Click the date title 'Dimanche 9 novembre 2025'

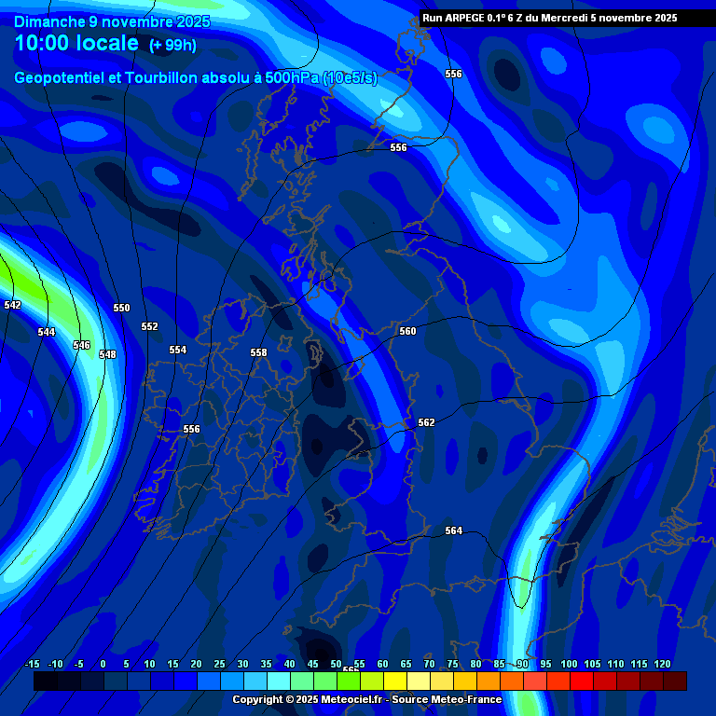(113, 21)
